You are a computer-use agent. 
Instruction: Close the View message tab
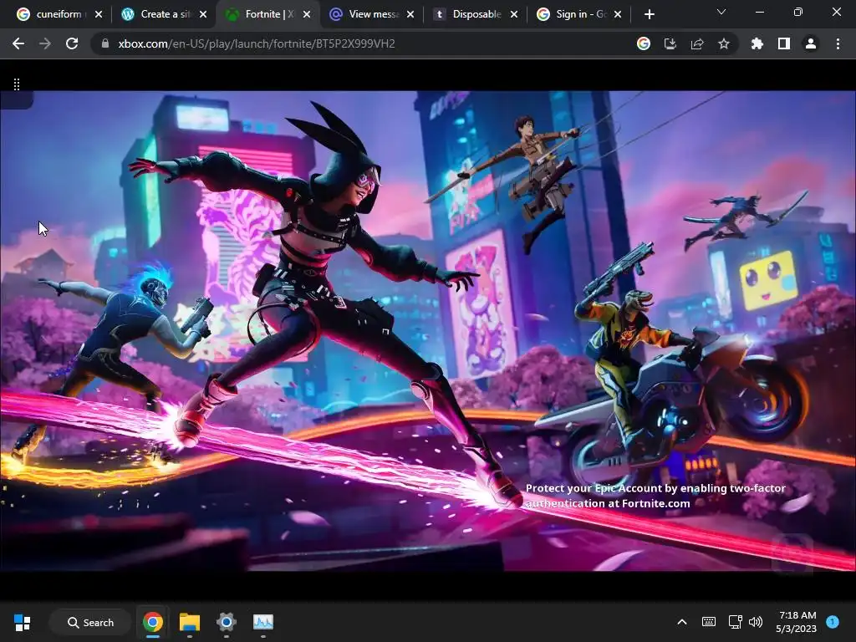tap(410, 14)
